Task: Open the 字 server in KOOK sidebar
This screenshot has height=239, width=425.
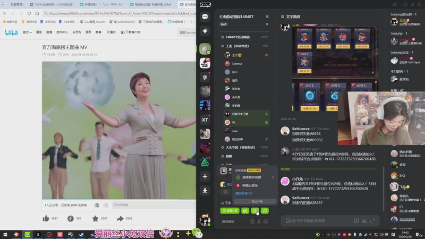Action: (205, 77)
